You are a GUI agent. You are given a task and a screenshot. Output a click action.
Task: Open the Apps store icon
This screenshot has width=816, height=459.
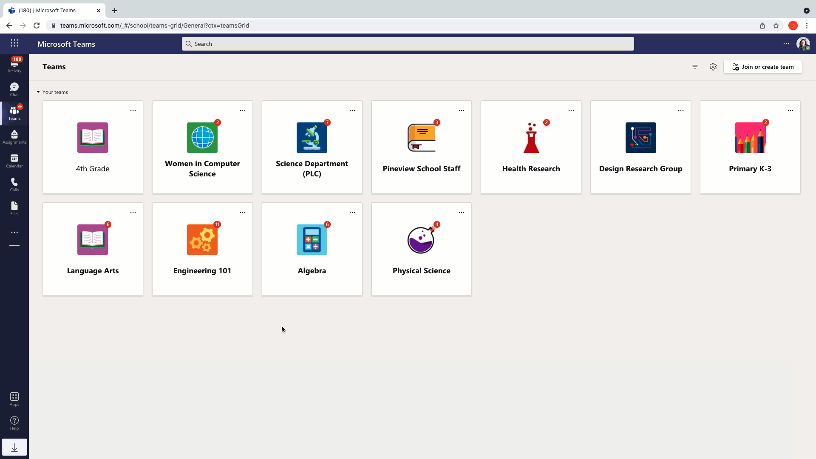[x=14, y=399]
